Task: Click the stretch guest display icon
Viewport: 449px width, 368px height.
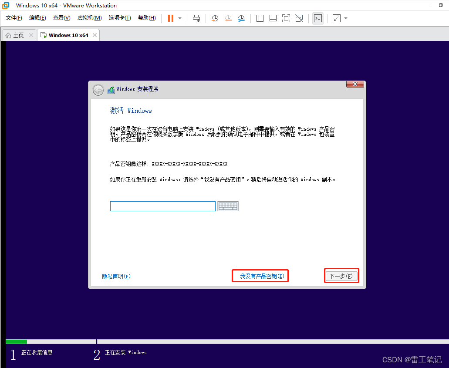Action: [x=337, y=18]
